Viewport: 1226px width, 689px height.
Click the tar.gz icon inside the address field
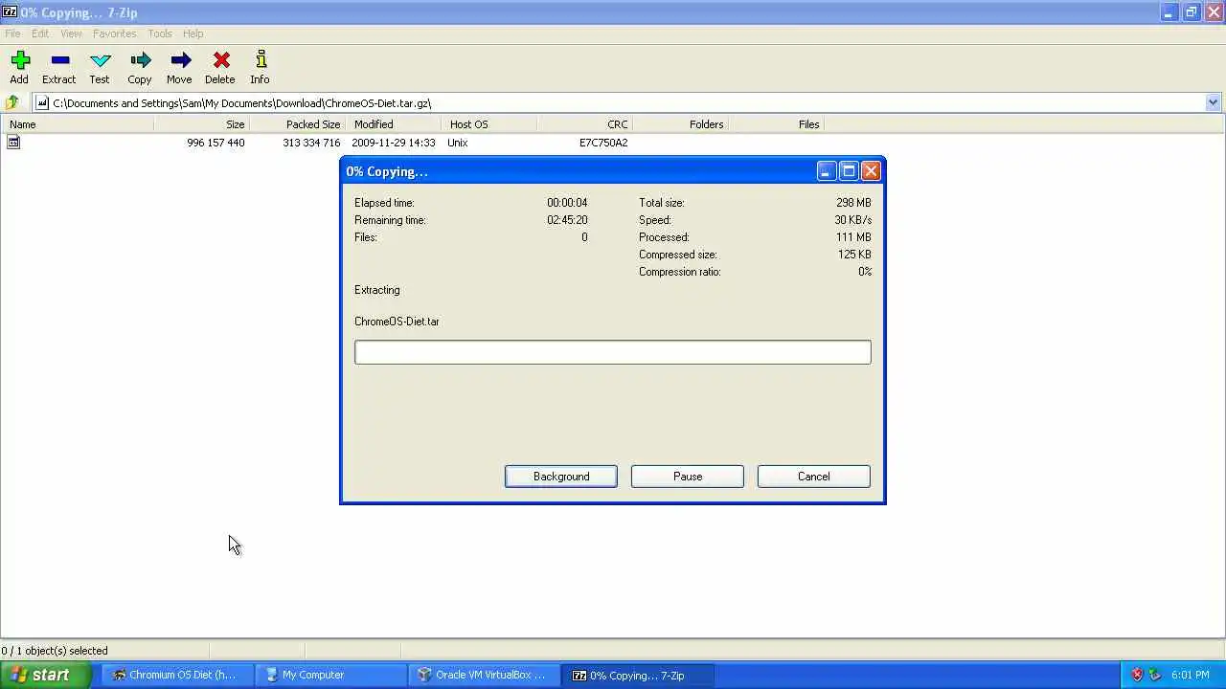pyautogui.click(x=42, y=102)
